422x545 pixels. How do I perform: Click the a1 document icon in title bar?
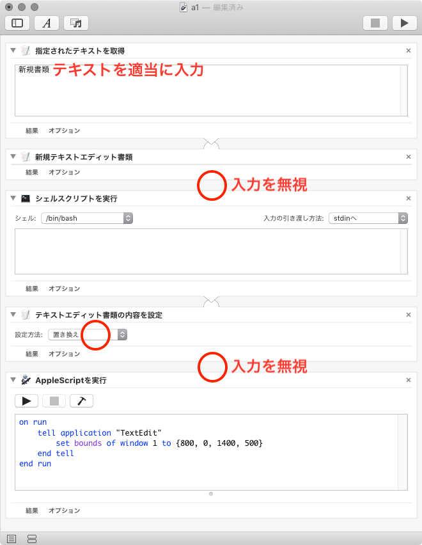point(184,7)
